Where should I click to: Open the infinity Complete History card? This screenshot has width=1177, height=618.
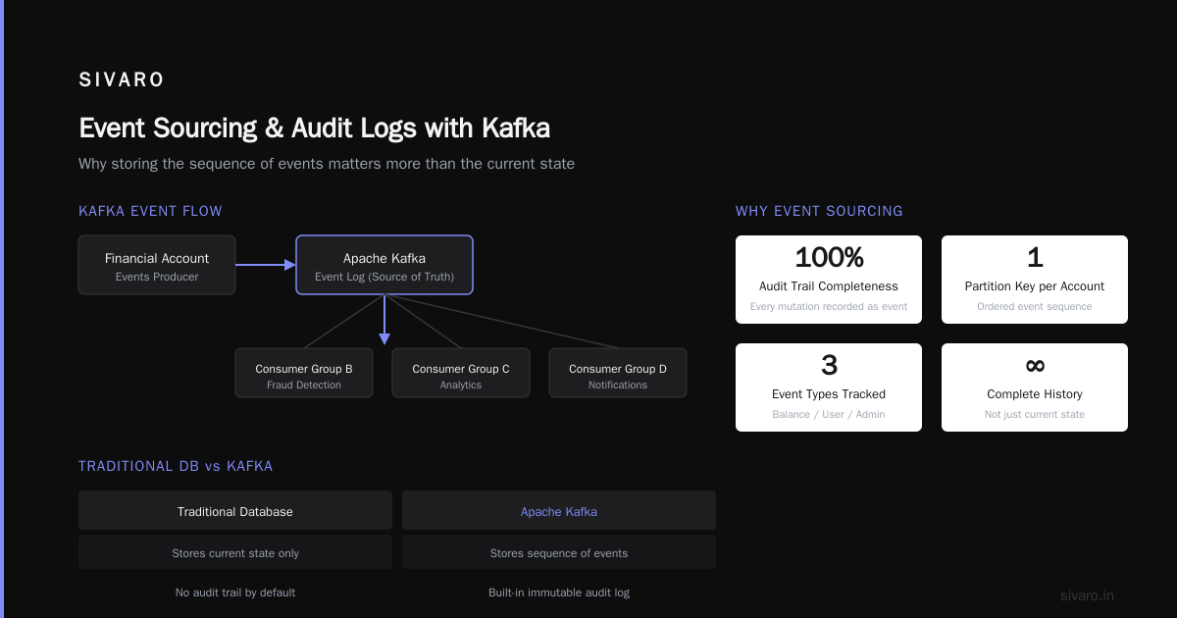1035,387
